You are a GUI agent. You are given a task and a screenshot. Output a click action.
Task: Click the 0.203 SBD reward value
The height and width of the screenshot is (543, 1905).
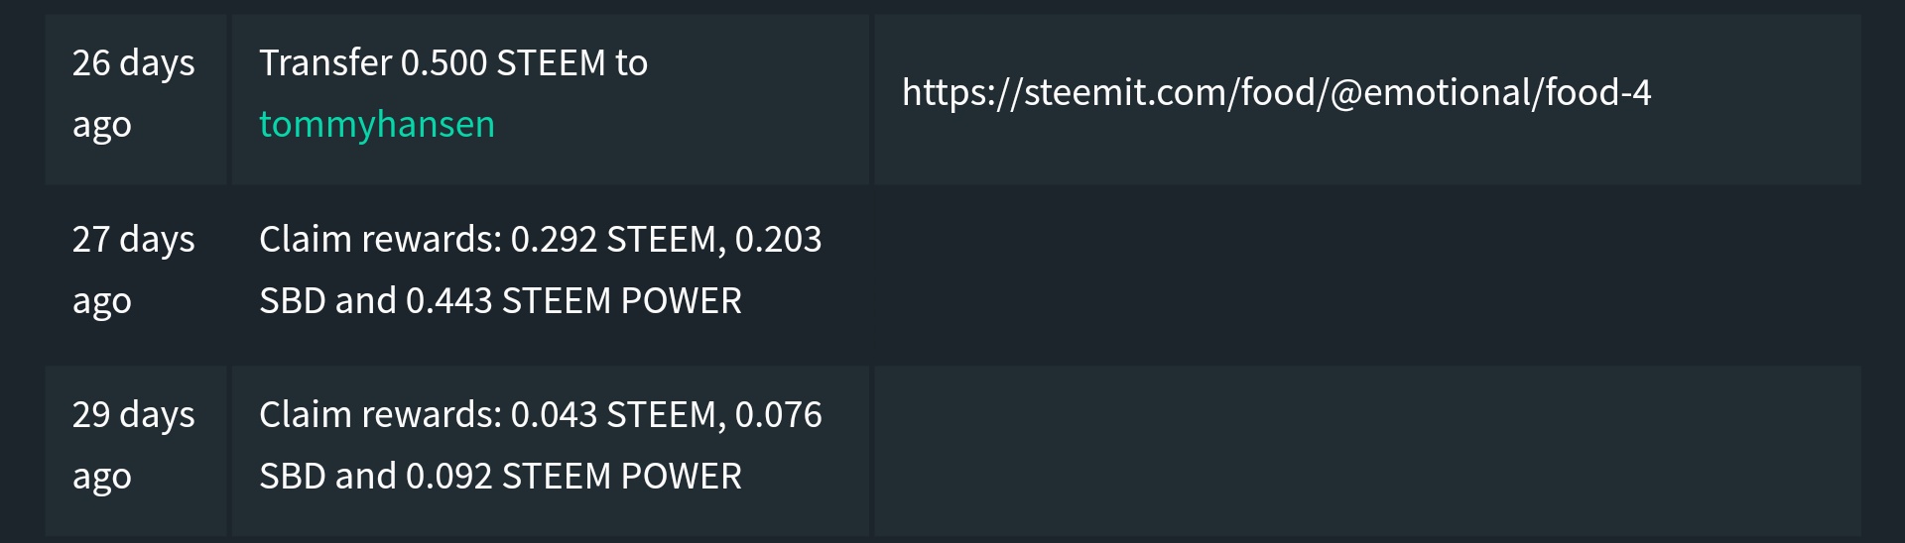(779, 240)
